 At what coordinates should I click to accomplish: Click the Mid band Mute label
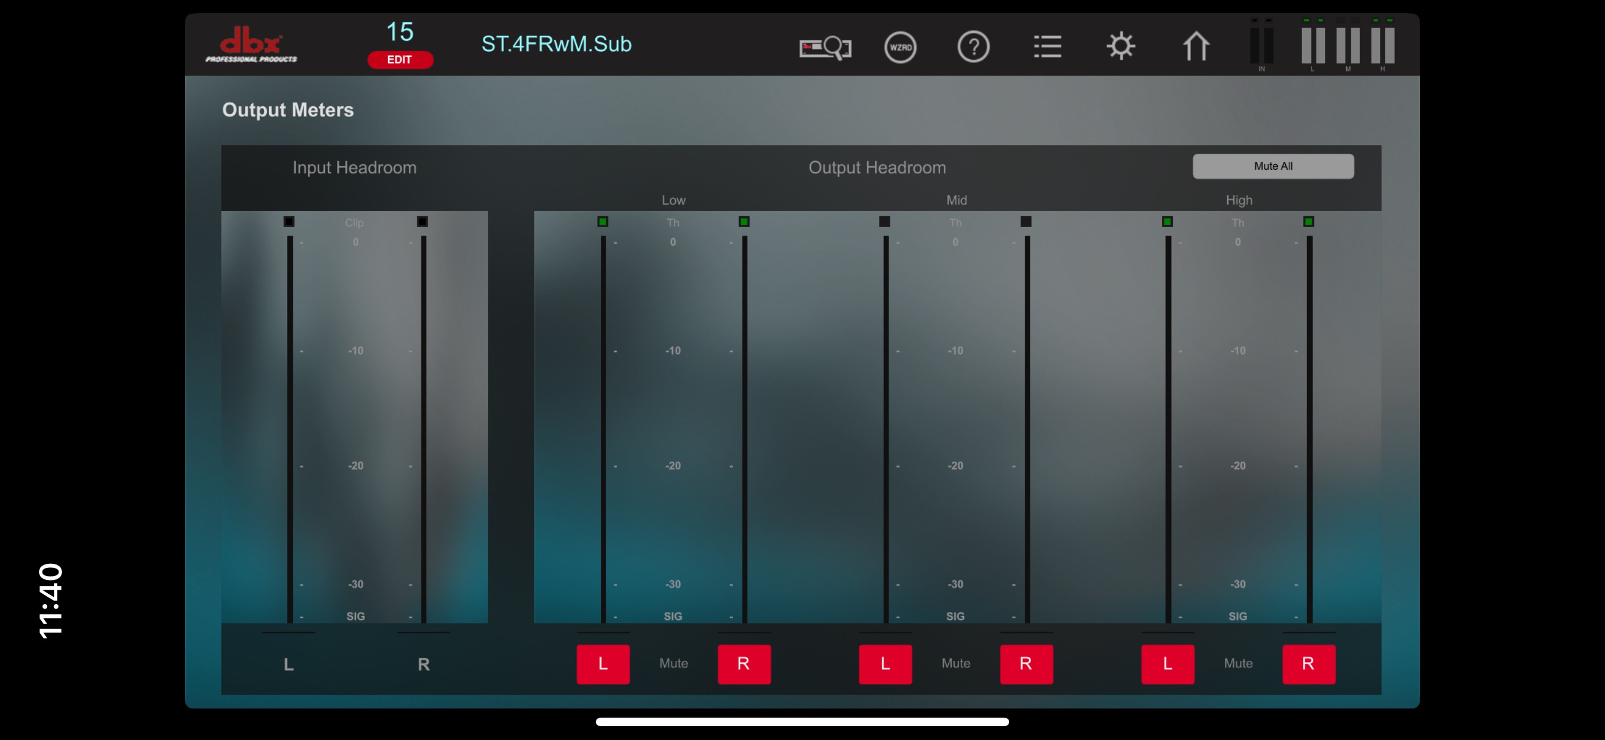(x=956, y=663)
